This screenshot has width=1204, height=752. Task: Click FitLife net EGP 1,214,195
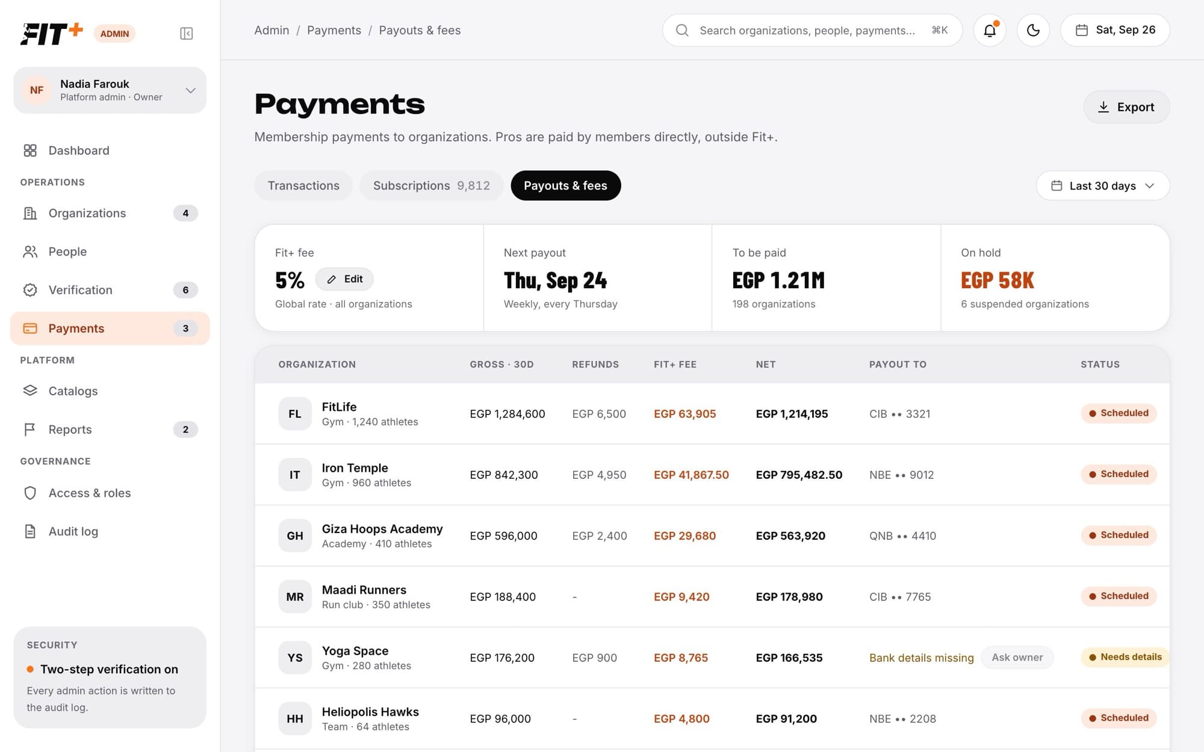(792, 414)
